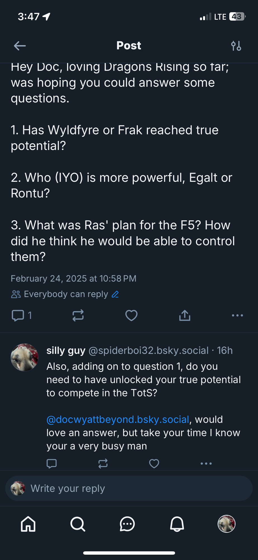
Task: Go back using the arrow icon
Action: (20, 46)
